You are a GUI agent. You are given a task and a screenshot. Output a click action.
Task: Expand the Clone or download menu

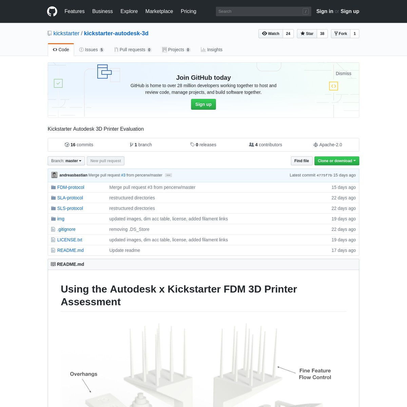tap(337, 161)
